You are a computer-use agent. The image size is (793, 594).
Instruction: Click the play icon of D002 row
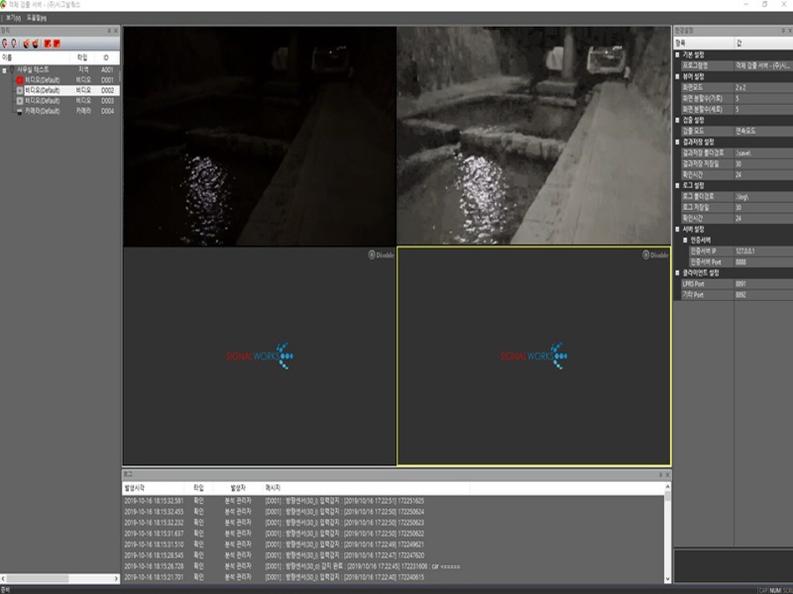click(x=20, y=90)
